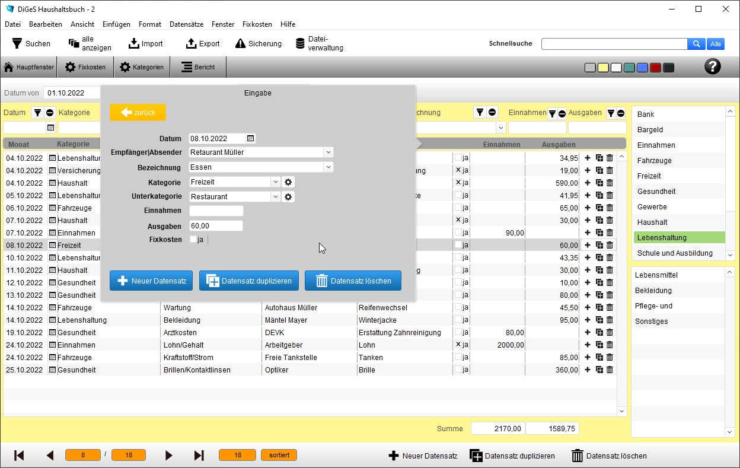The width and height of the screenshot is (740, 468).
Task: Click blue Datensatz duplizieren button
Action: coord(249,281)
